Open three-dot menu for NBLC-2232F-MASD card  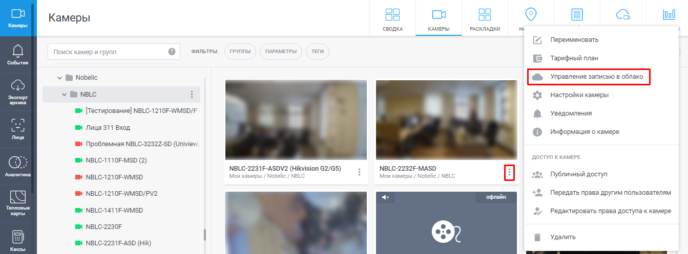click(509, 172)
